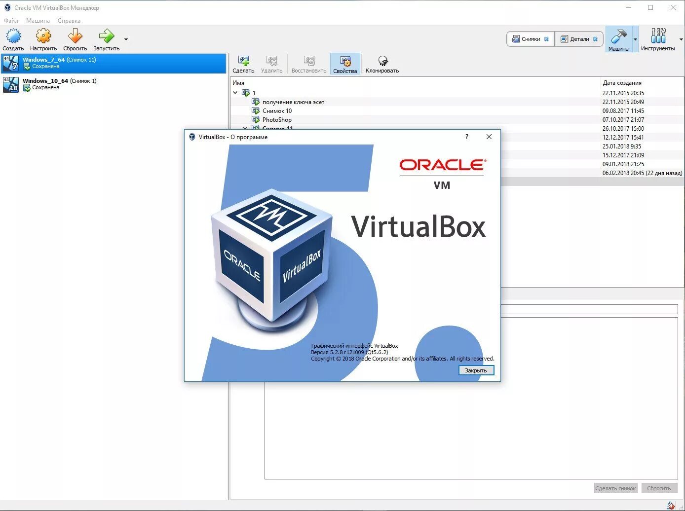Sort by Имя column header
Image resolution: width=685 pixels, height=511 pixels.
coord(415,83)
